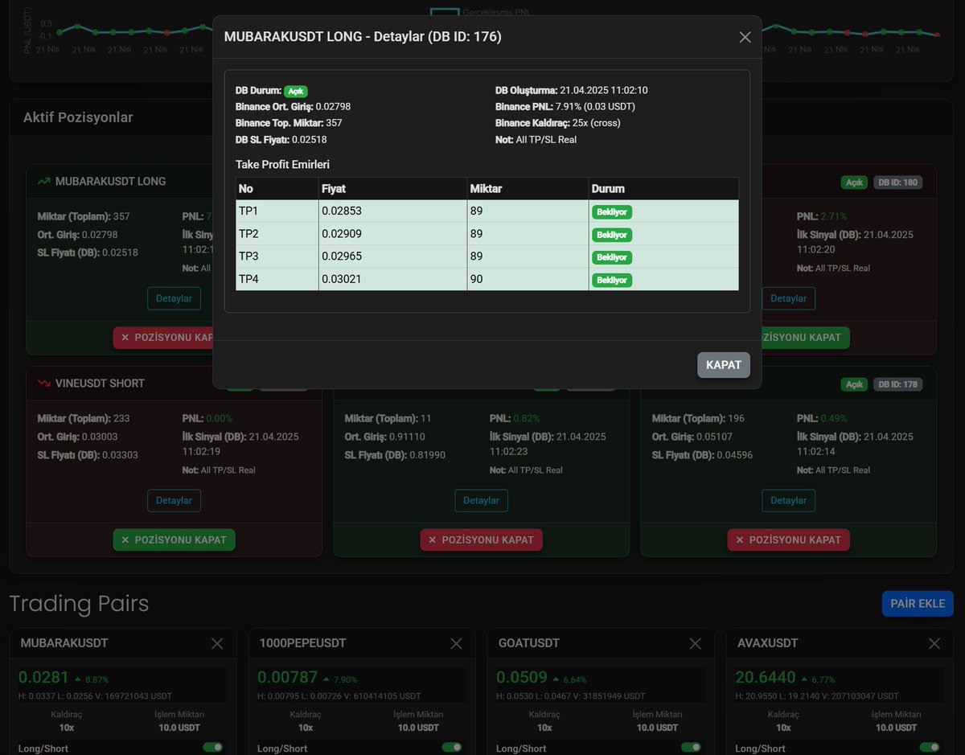Image resolution: width=965 pixels, height=755 pixels.
Task: Click MUBARAKUSDT price 0.0281
Action: [x=44, y=678]
